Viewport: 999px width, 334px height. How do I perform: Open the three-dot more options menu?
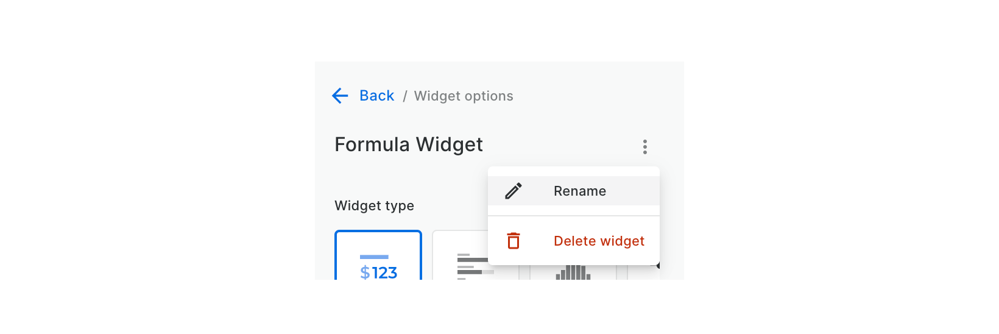click(644, 147)
